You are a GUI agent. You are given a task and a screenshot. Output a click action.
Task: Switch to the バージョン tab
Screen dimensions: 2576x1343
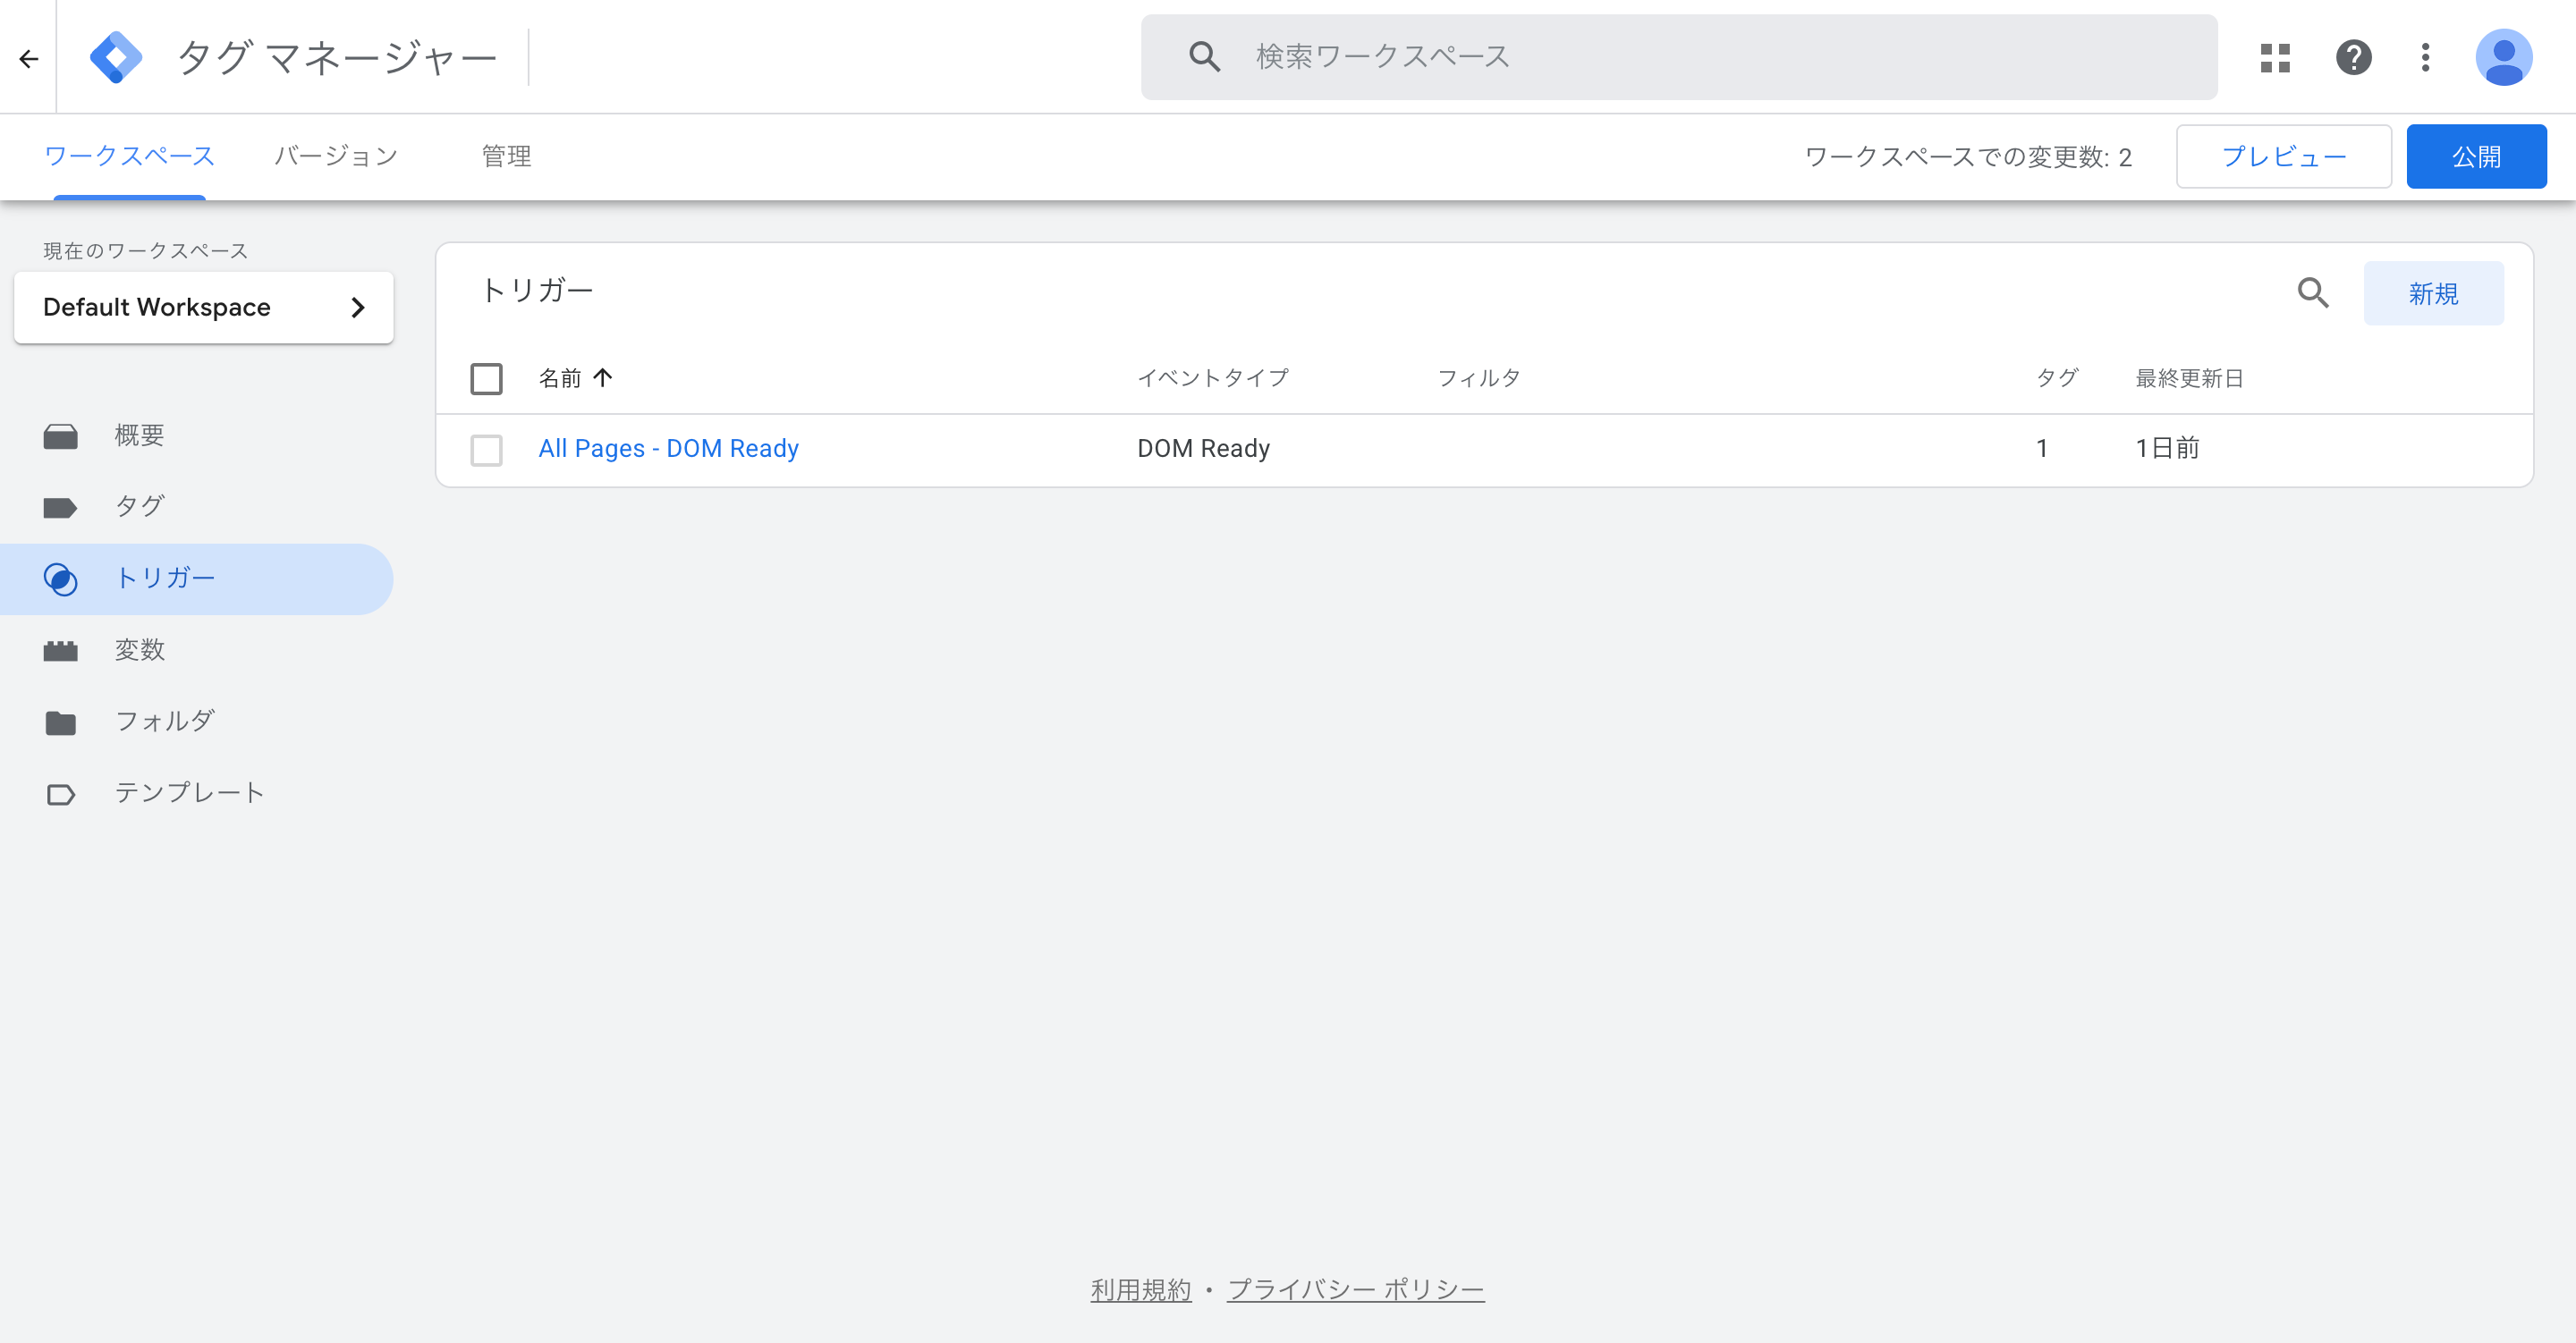pyautogui.click(x=336, y=156)
